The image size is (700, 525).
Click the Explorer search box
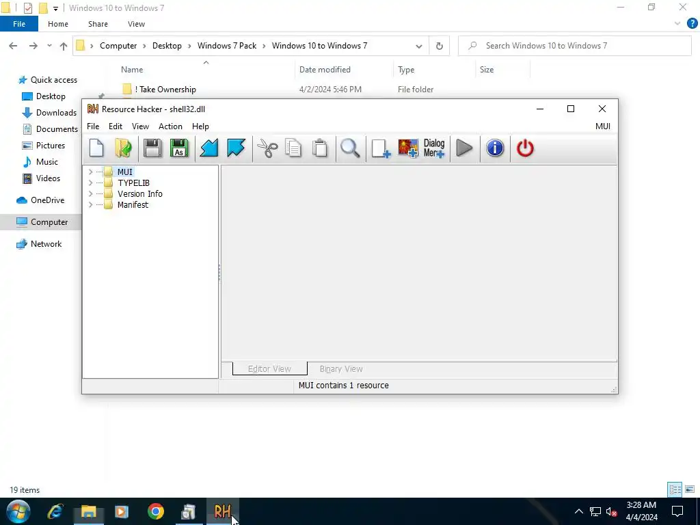click(574, 46)
